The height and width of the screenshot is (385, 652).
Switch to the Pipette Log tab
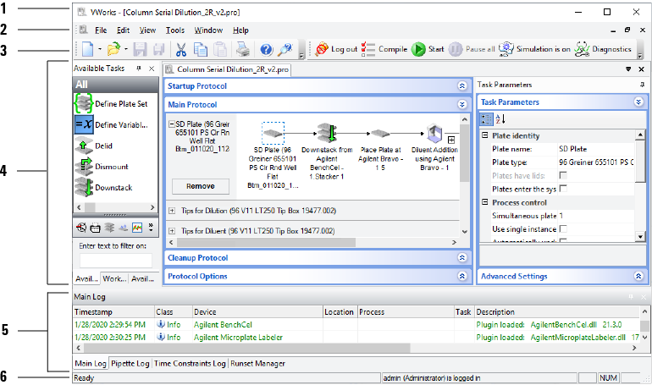(130, 363)
